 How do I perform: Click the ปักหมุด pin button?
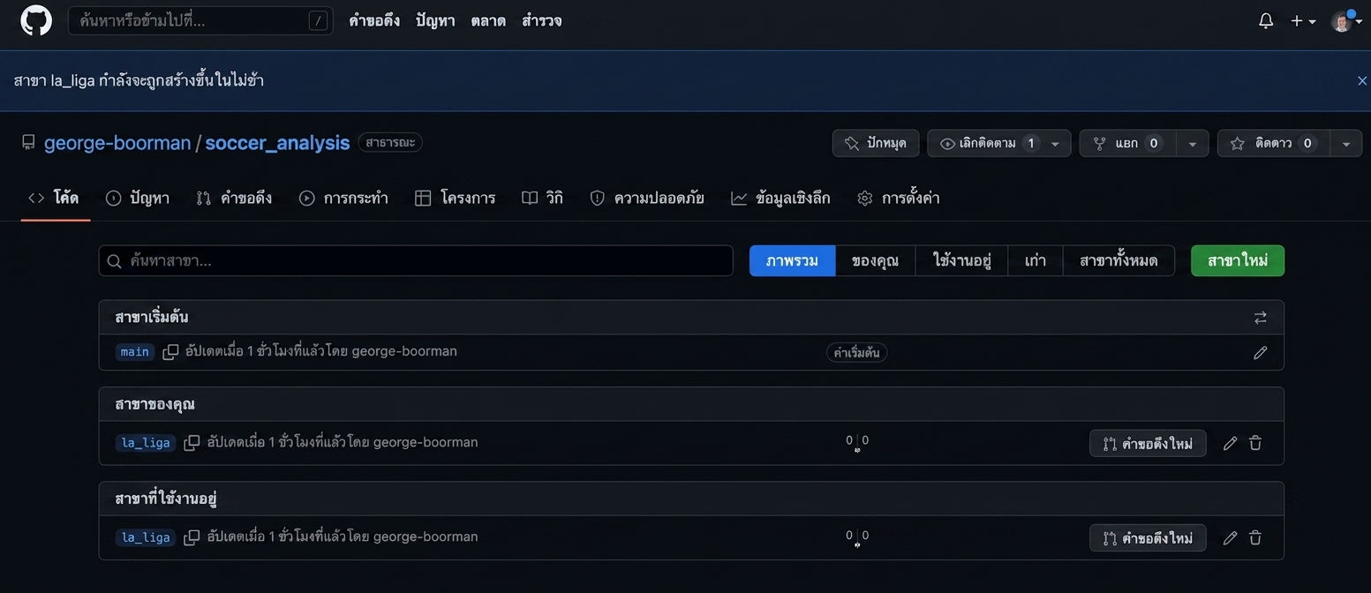[x=876, y=143]
